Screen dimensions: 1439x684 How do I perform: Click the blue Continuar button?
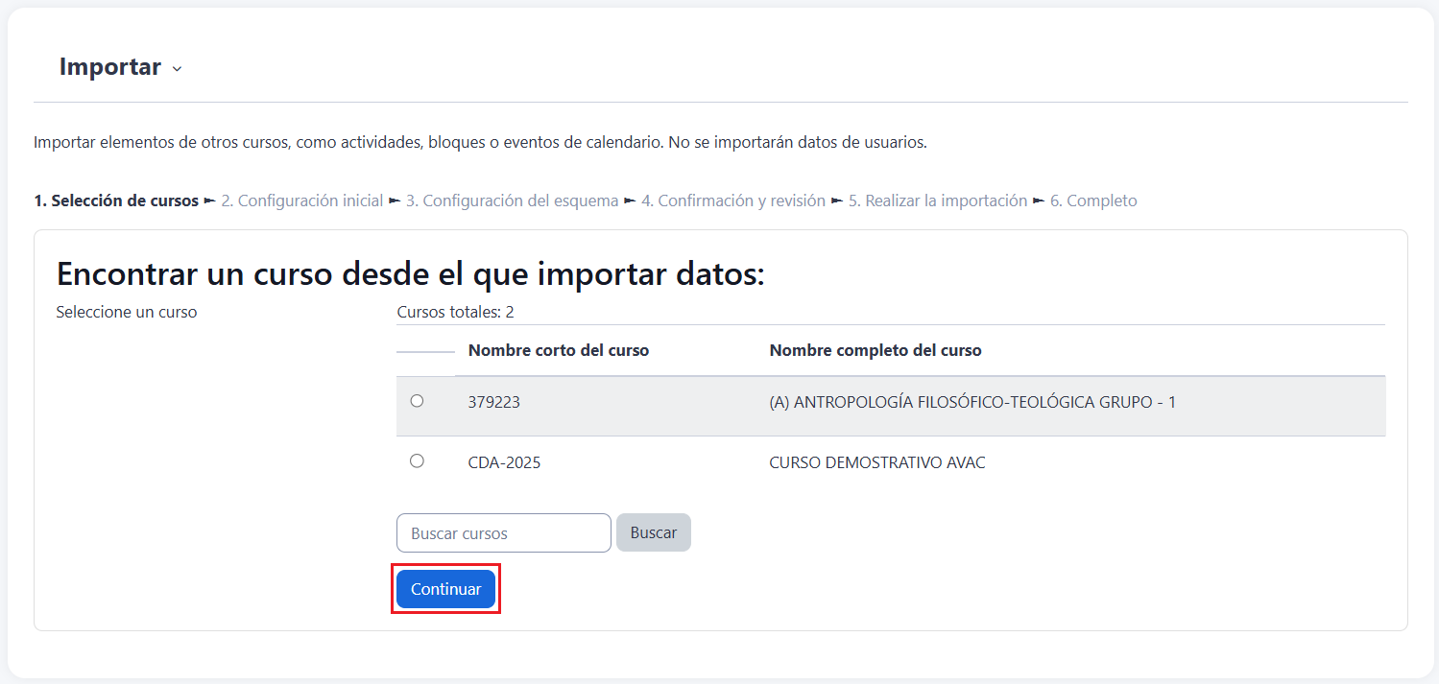point(445,589)
